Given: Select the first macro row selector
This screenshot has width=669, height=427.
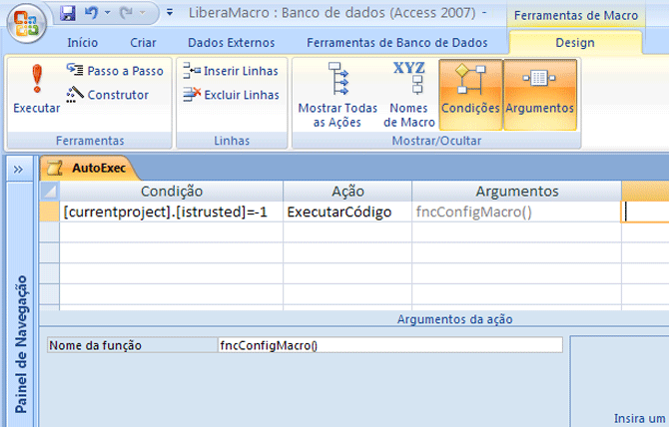Looking at the screenshot, I should [50, 212].
